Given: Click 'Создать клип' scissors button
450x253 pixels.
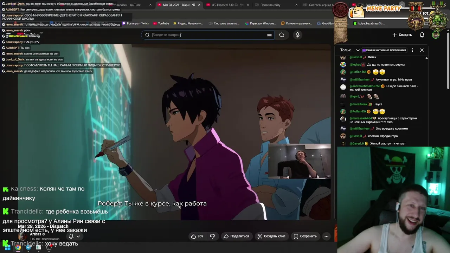Looking at the screenshot, I should click(x=271, y=236).
